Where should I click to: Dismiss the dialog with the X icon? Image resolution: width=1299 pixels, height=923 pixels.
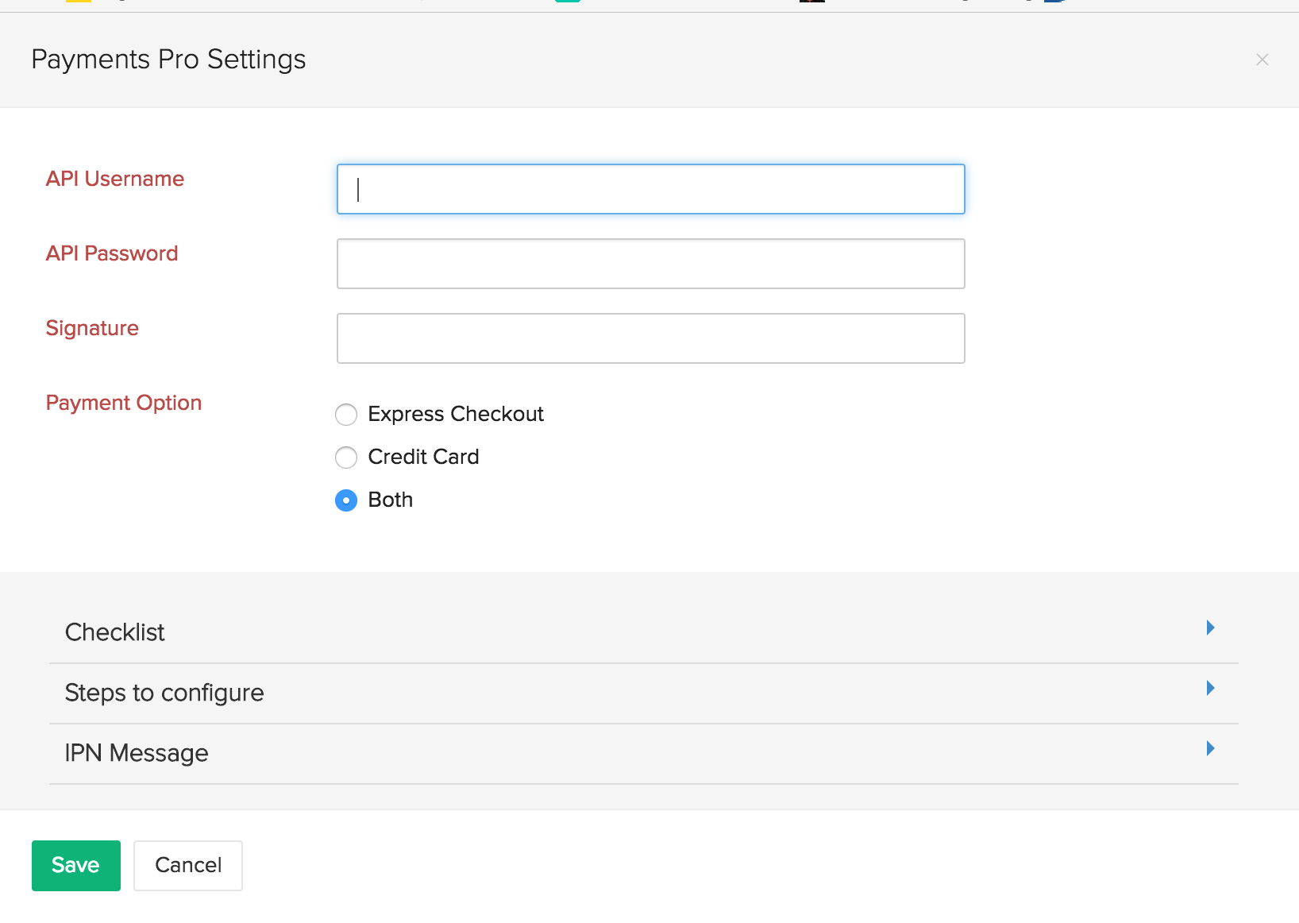click(x=1262, y=60)
